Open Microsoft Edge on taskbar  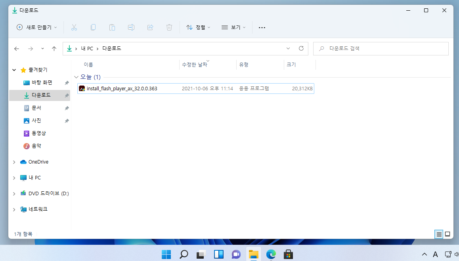pyautogui.click(x=271, y=254)
